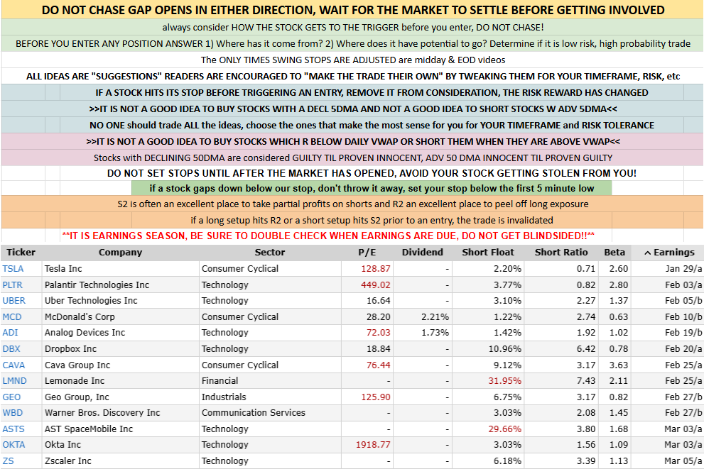Click the sort arrow beside Earnings
Screen dimensions: 704x469
(x=647, y=253)
